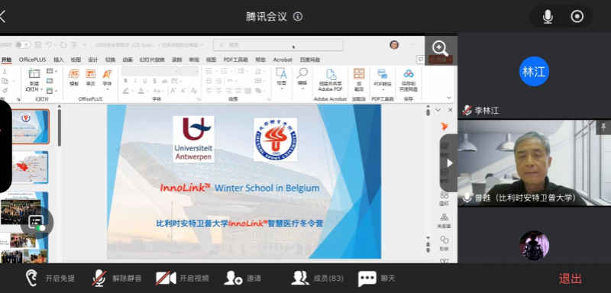This screenshot has height=293, width=611.
Task: Open the 百度网盘 ribbon tab
Action: tap(310, 60)
